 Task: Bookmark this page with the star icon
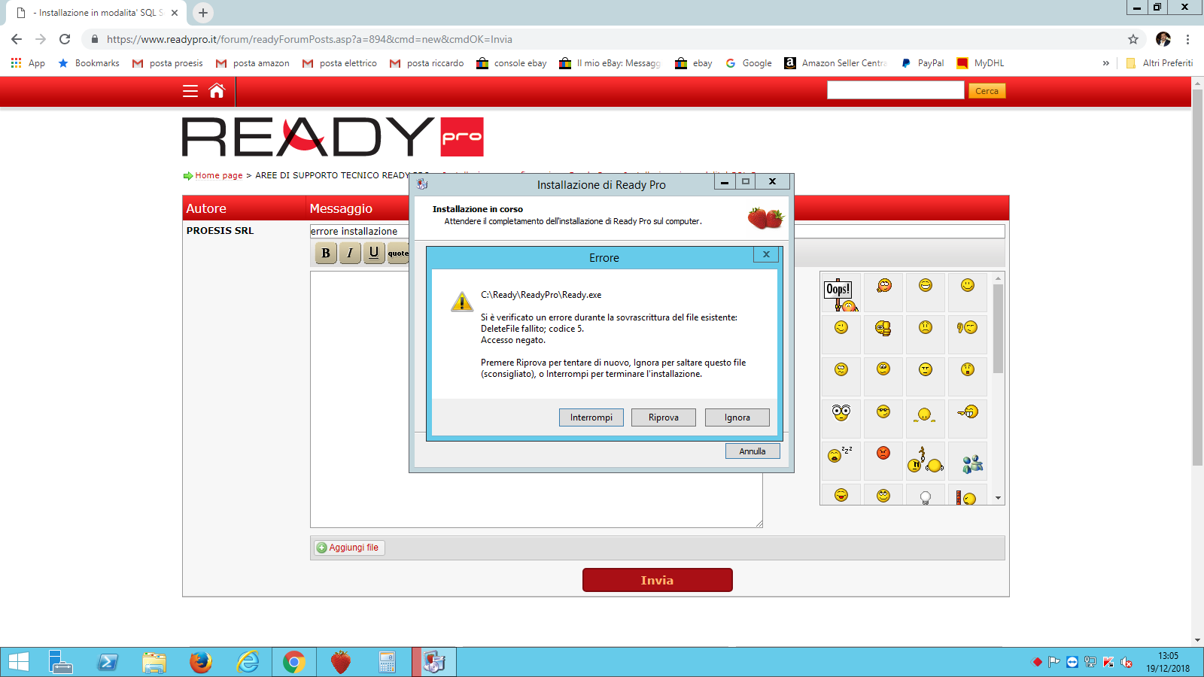(1133, 39)
